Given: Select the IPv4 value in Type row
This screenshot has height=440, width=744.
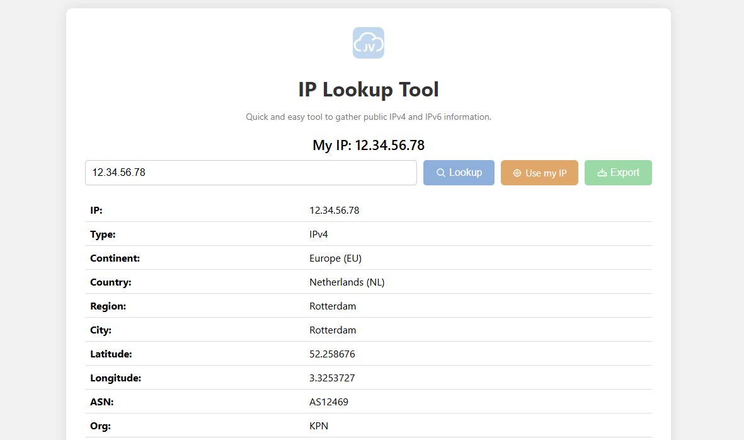Looking at the screenshot, I should pos(318,234).
